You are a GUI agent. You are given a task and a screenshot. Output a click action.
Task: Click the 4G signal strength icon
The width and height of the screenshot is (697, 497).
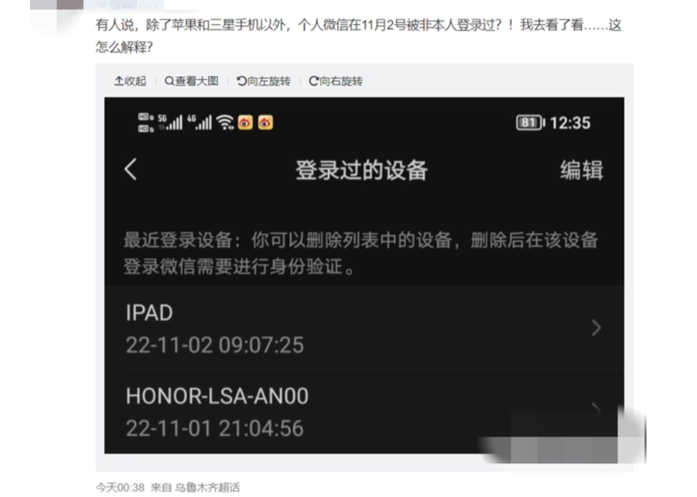199,123
